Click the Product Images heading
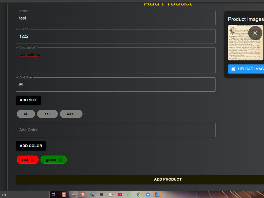Screen dimensions: 264x198 click(246, 19)
